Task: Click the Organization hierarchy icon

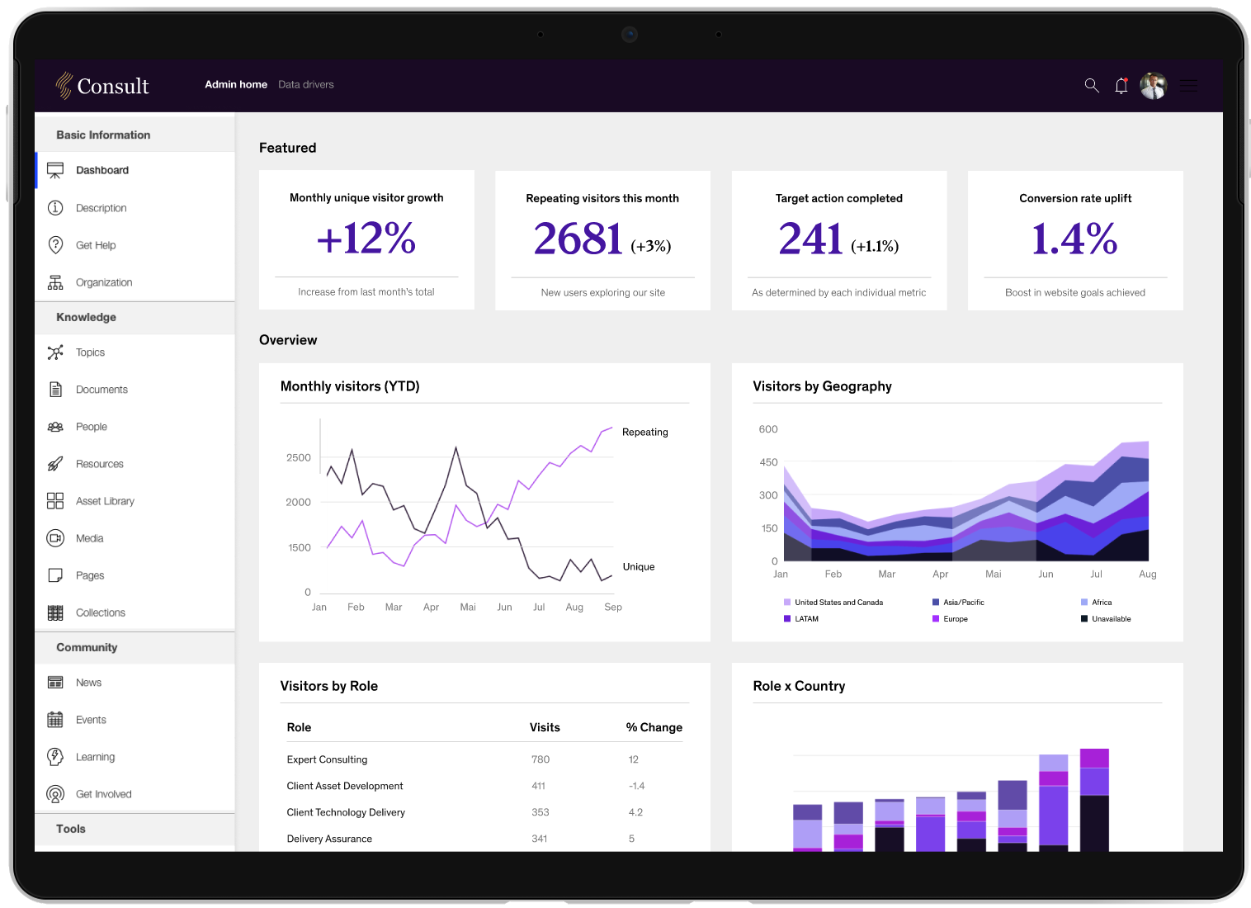Action: [x=55, y=282]
